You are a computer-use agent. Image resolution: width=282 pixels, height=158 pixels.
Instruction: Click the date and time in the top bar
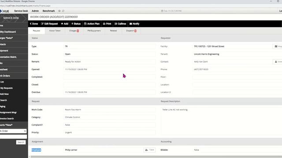point(171,11)
